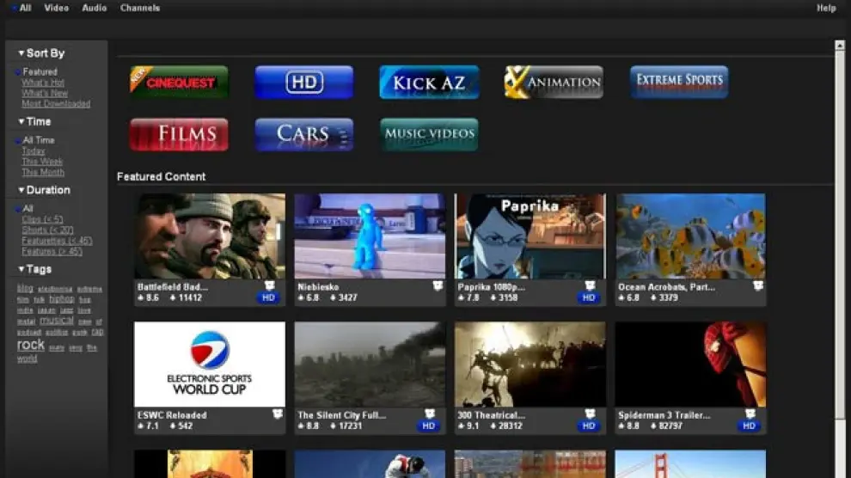
Task: Select the All Time filter option
Action: [39, 140]
